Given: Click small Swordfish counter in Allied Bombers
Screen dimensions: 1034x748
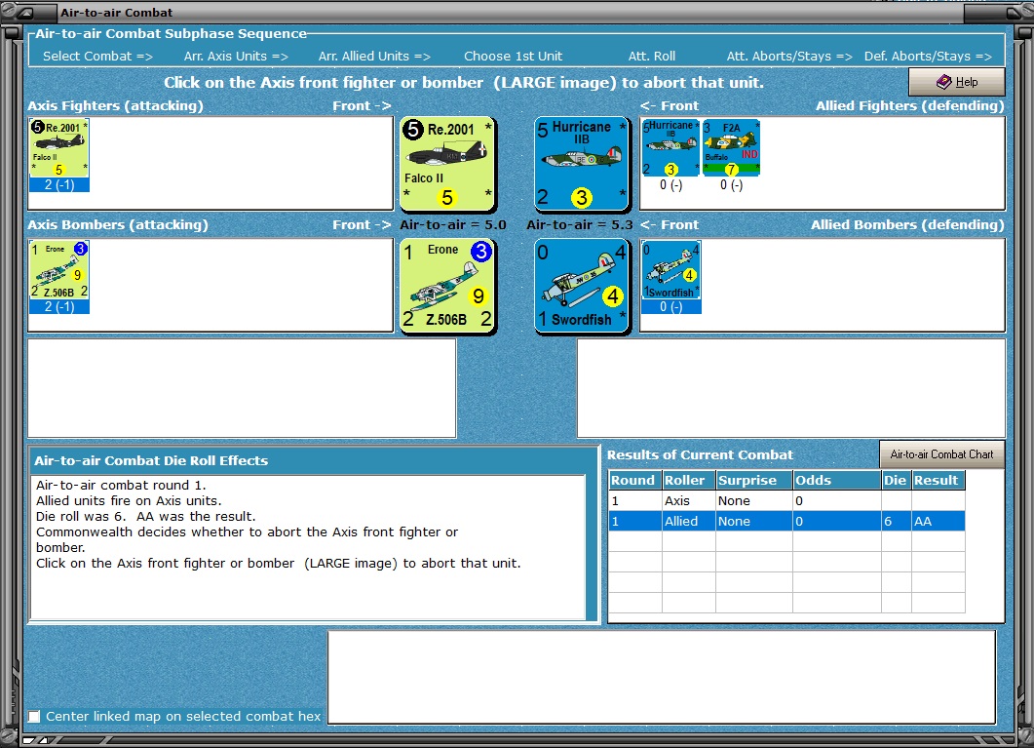Looking at the screenshot, I should (x=670, y=270).
